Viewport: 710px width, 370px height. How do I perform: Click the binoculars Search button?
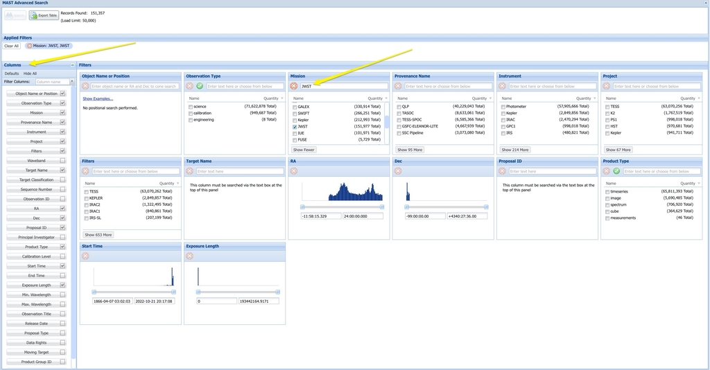click(15, 15)
